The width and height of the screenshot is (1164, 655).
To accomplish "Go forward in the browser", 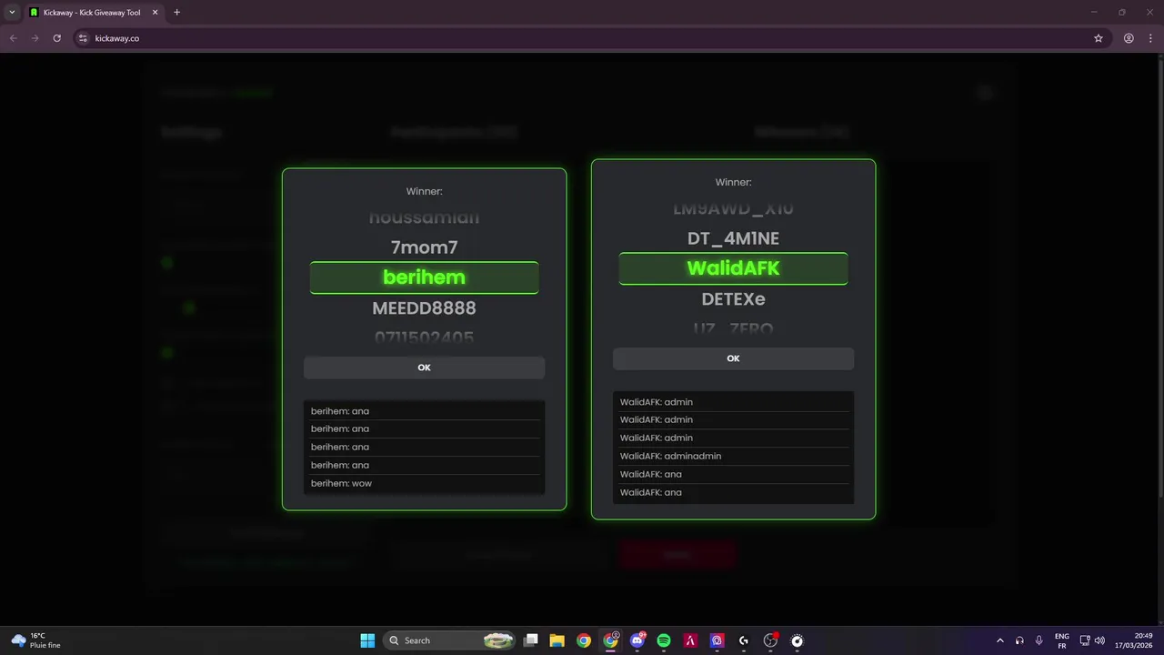I will click(x=35, y=38).
